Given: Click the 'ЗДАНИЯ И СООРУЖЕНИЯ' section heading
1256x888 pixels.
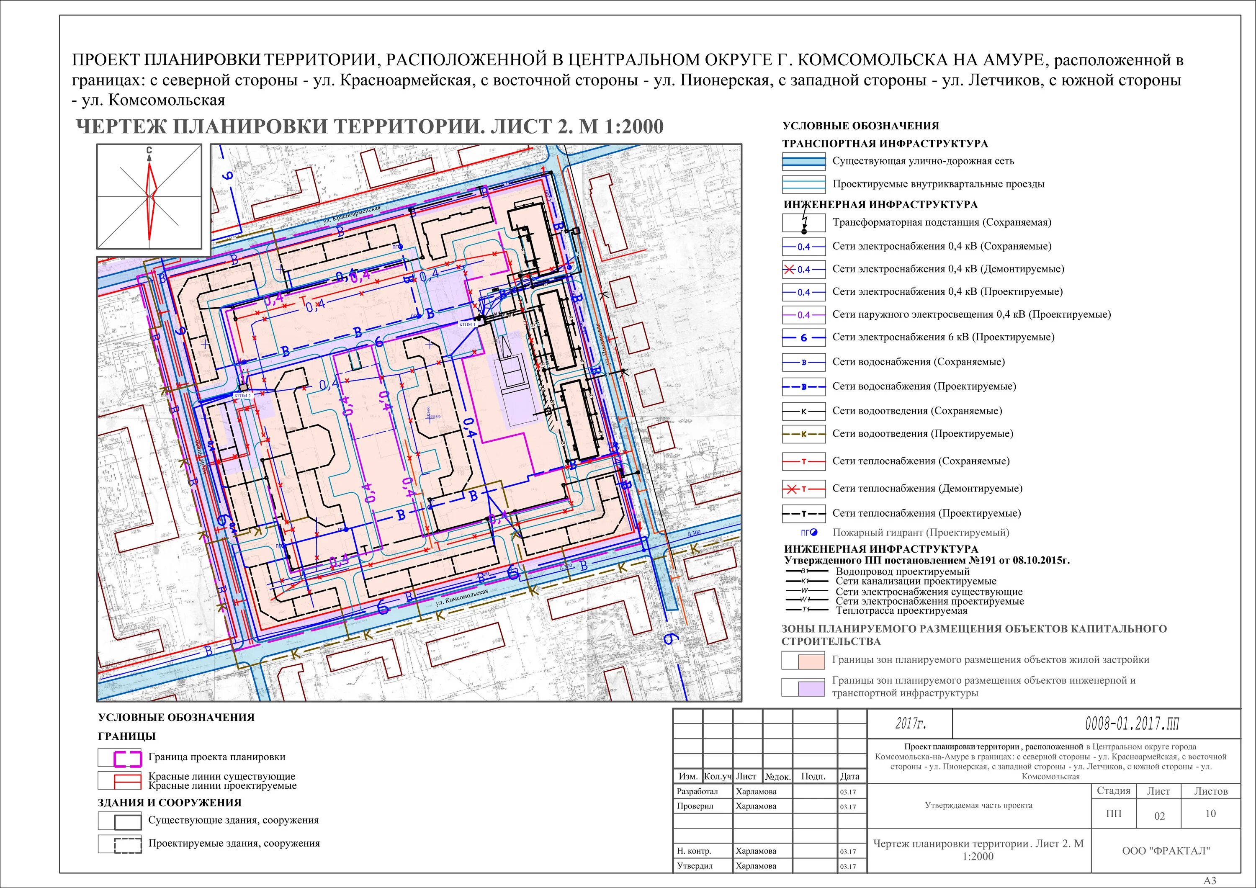Looking at the screenshot, I should tap(170, 803).
